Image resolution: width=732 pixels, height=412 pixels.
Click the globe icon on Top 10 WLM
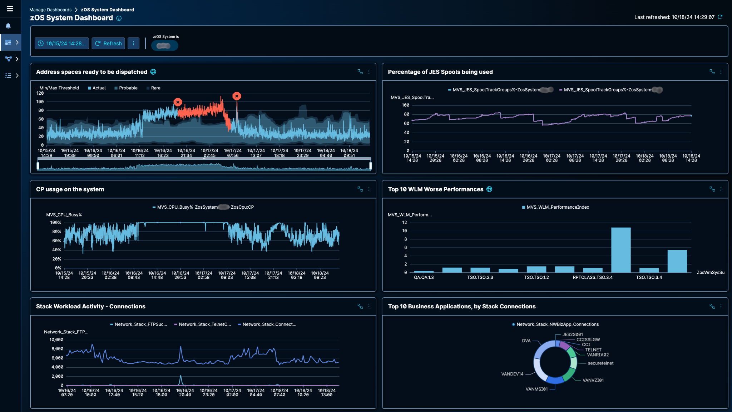489,189
